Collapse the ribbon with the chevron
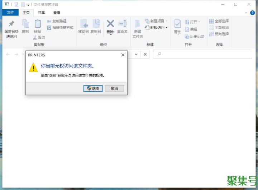This screenshot has height=190, width=258. click(246, 13)
